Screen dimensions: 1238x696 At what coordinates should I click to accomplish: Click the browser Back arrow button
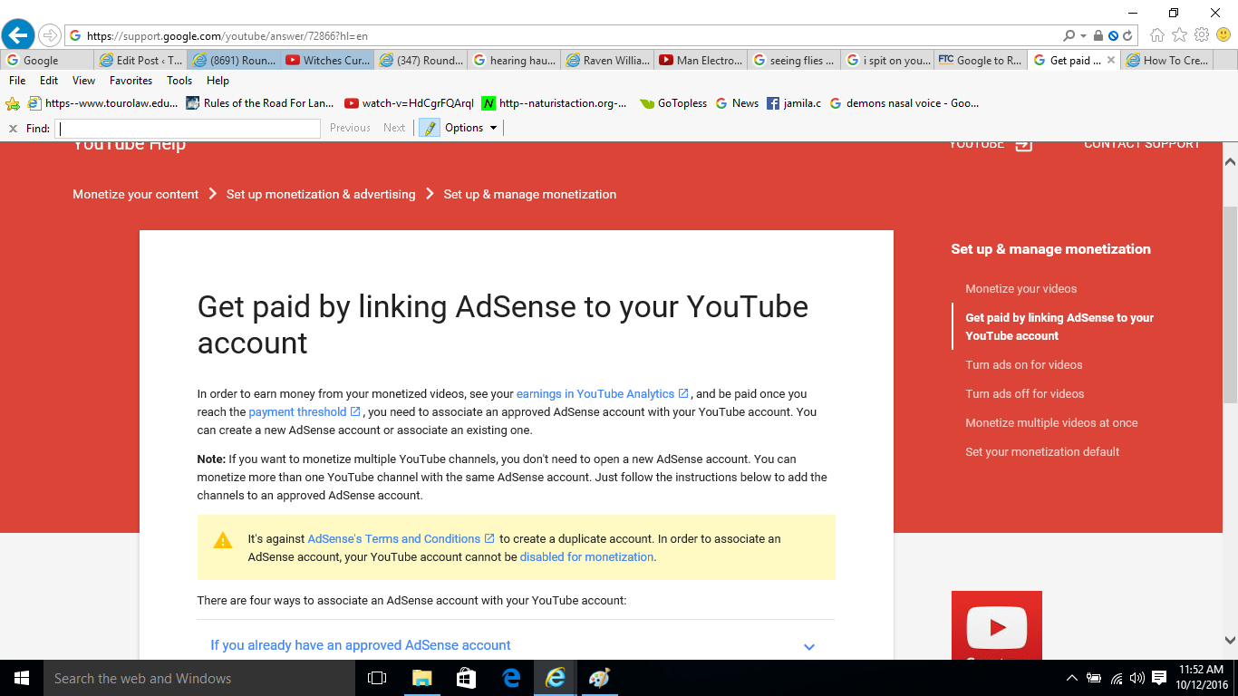coord(18,35)
